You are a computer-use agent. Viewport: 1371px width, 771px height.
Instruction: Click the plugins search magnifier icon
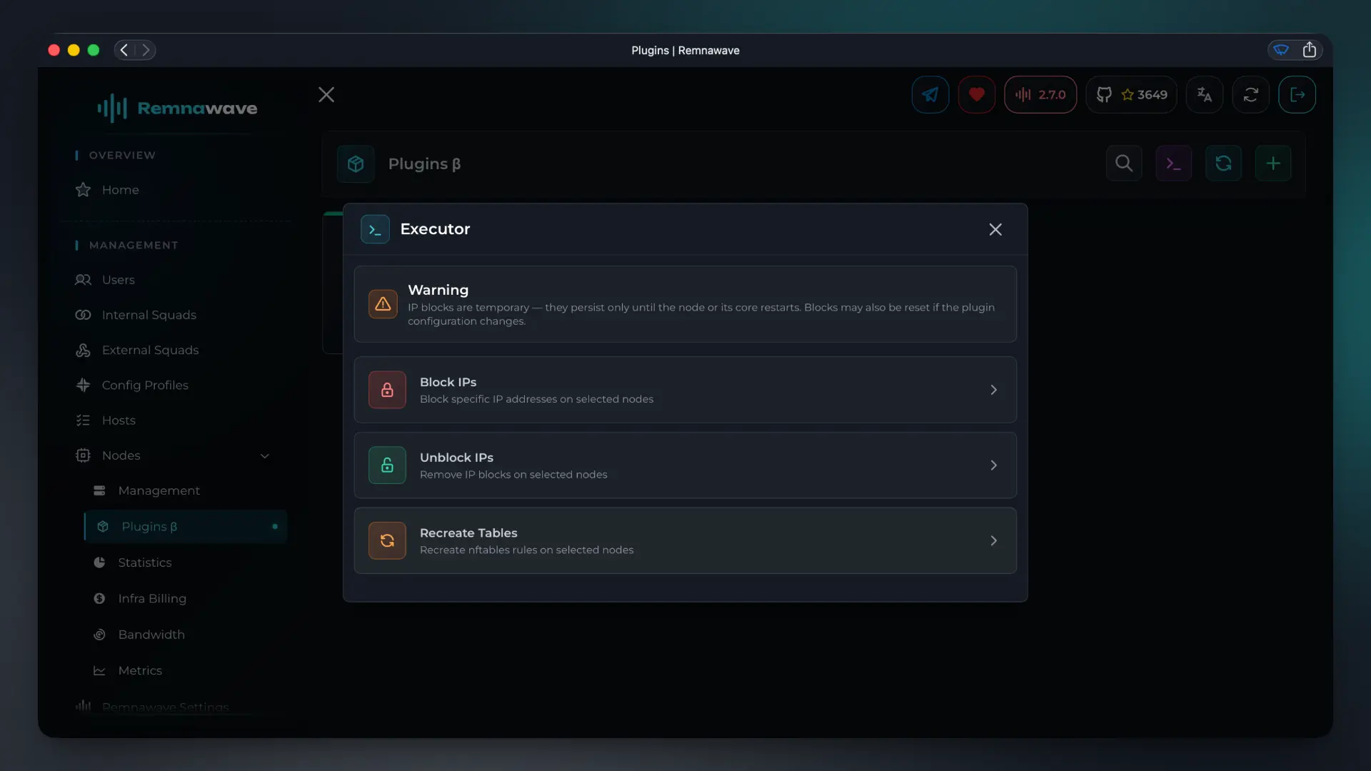[x=1124, y=163]
